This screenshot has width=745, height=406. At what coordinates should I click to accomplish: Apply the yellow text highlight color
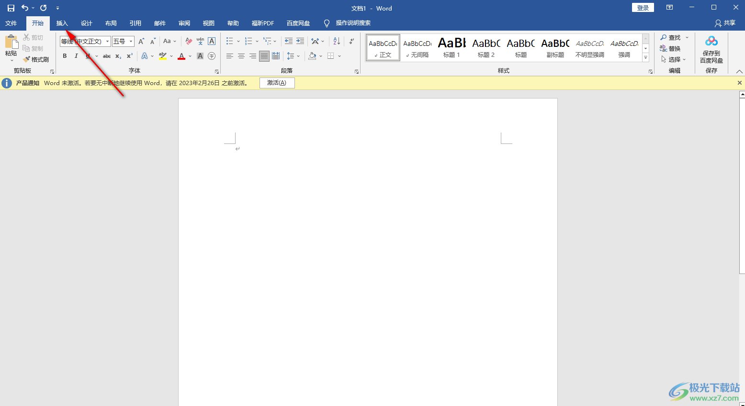[163, 56]
